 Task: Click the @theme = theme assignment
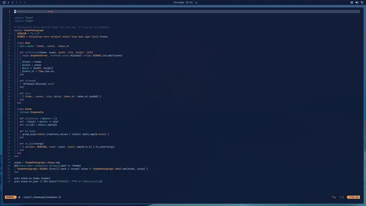tap(31, 62)
